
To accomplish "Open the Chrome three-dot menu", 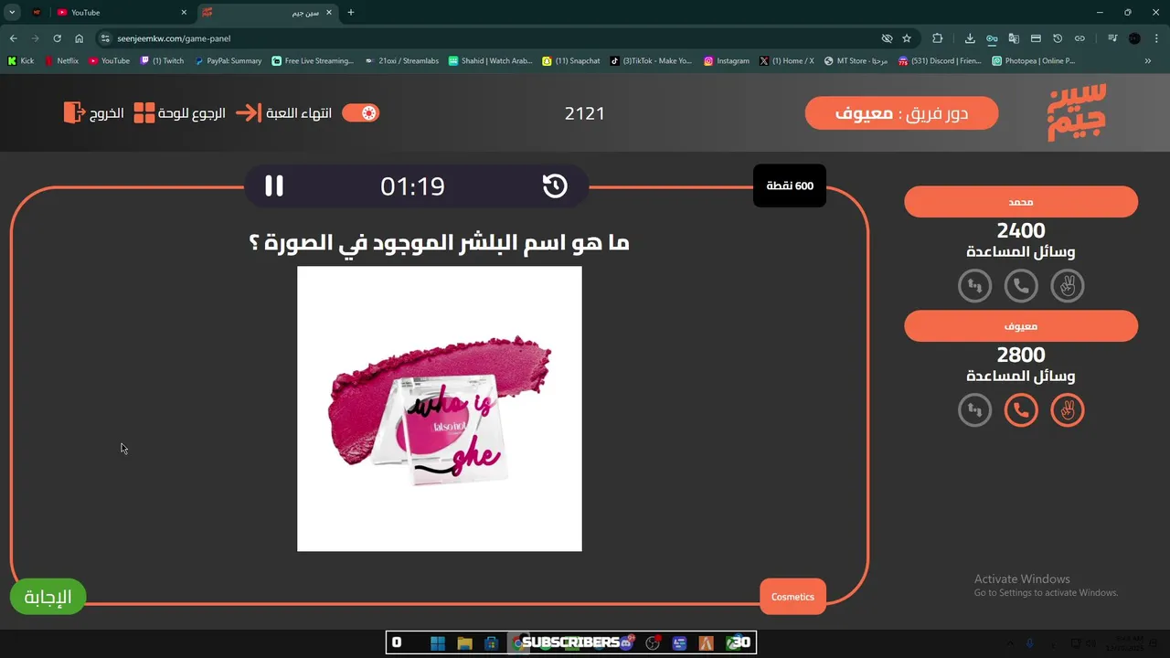I will point(1156,38).
